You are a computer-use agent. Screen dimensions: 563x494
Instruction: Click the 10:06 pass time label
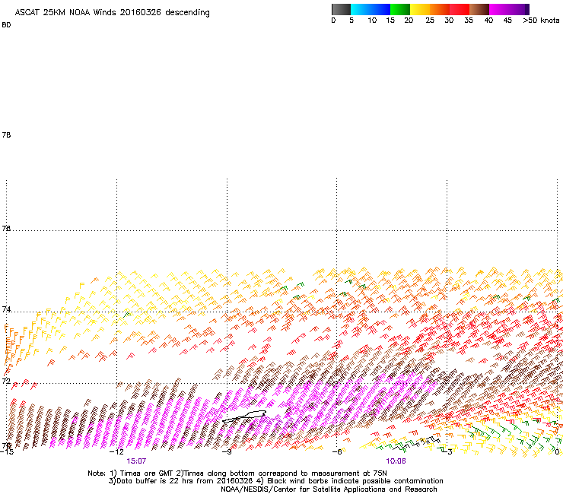point(396,461)
